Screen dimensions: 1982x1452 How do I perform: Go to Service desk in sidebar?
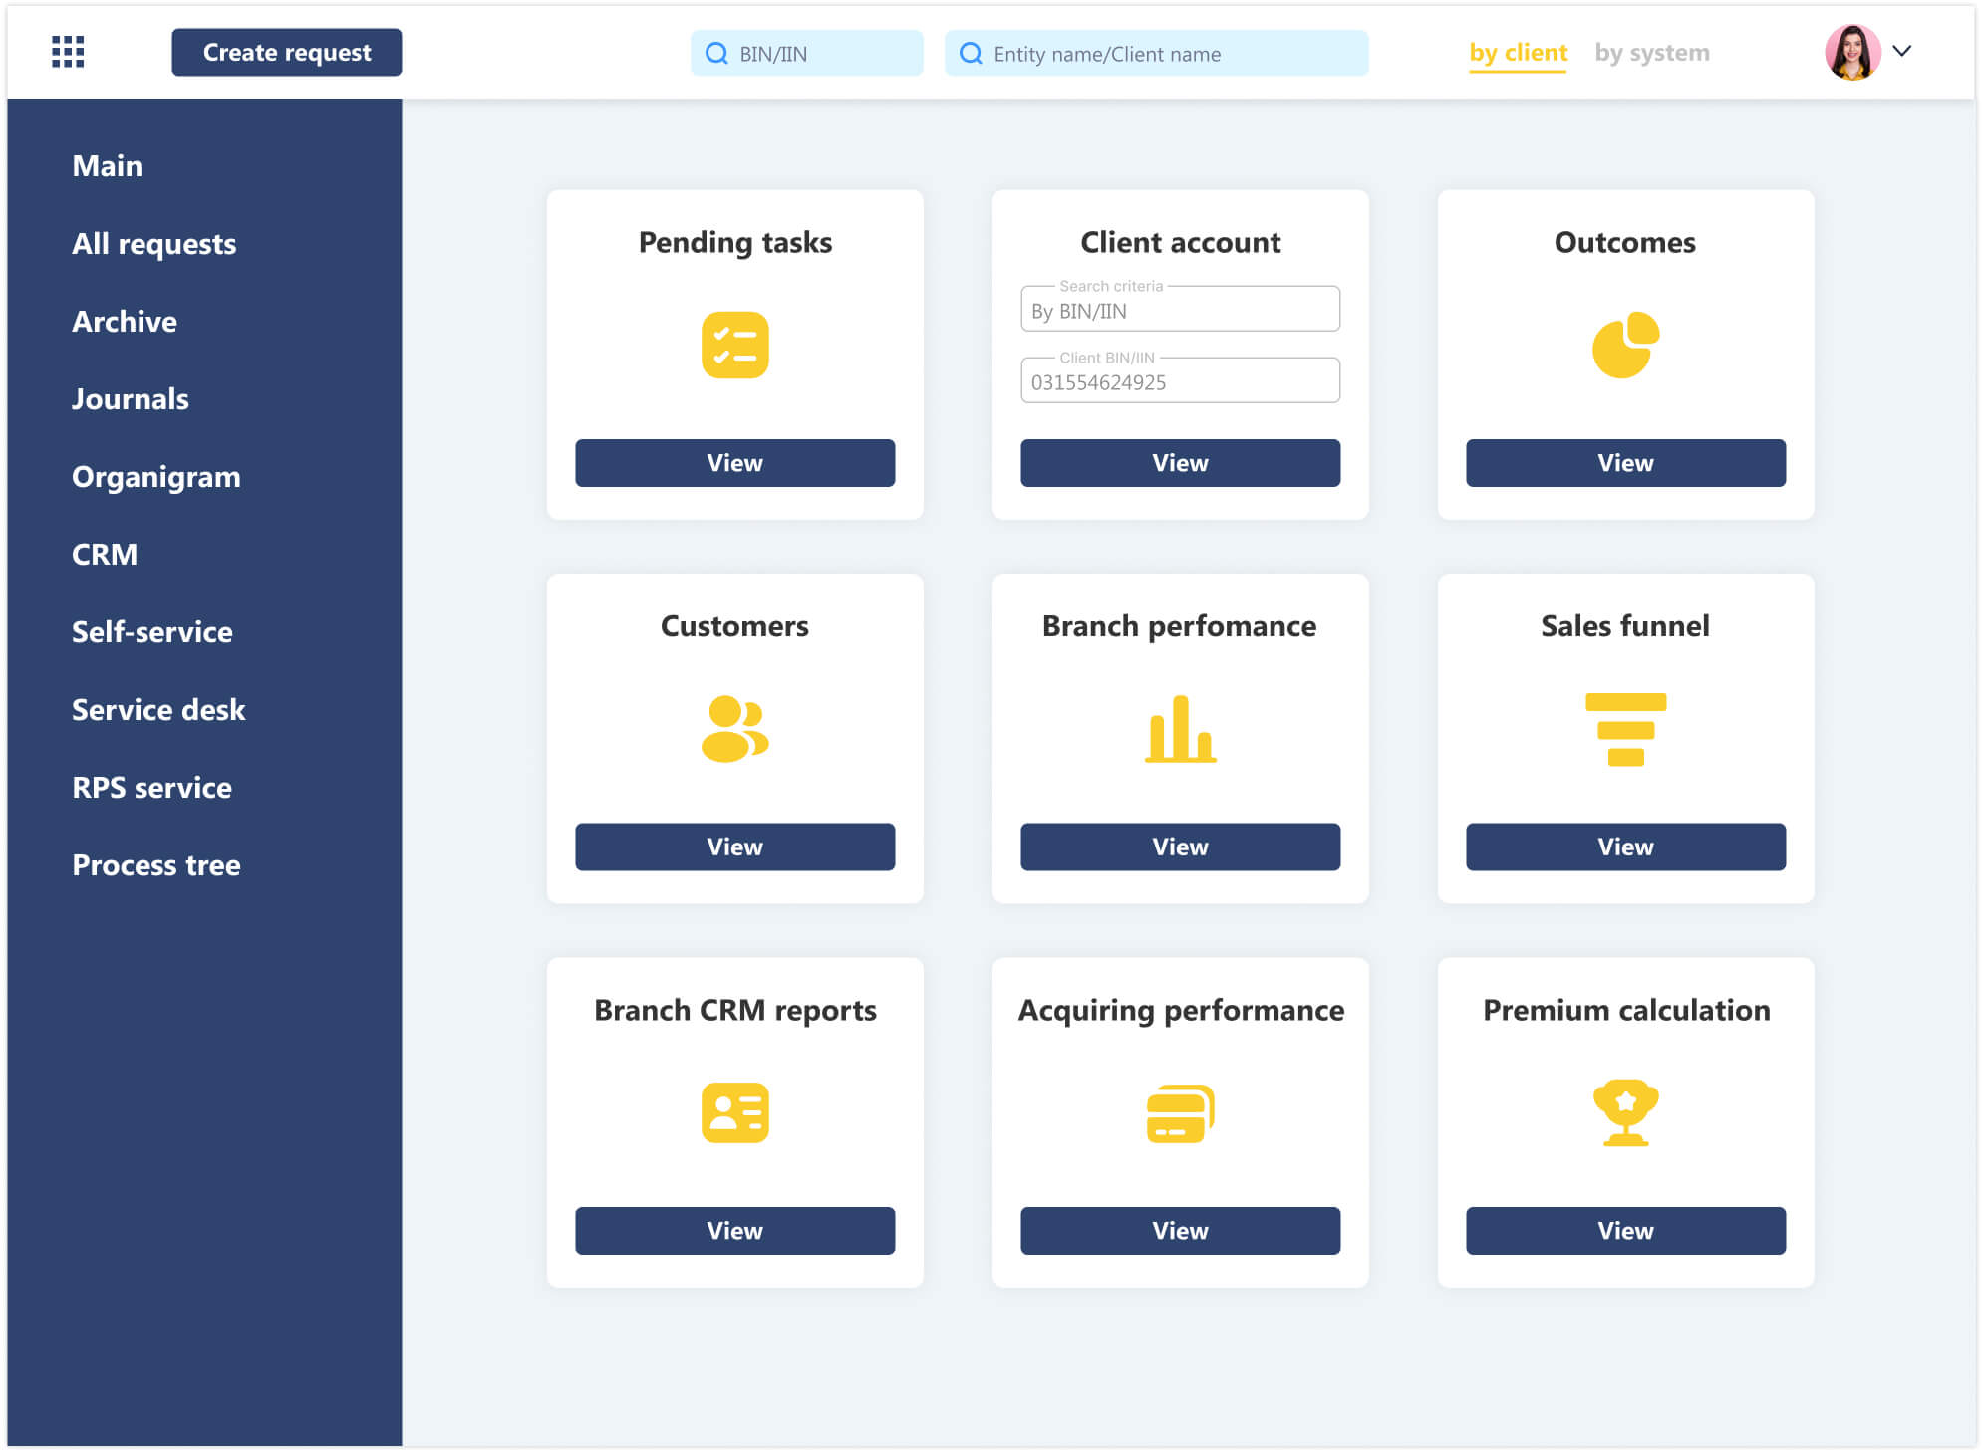click(157, 710)
